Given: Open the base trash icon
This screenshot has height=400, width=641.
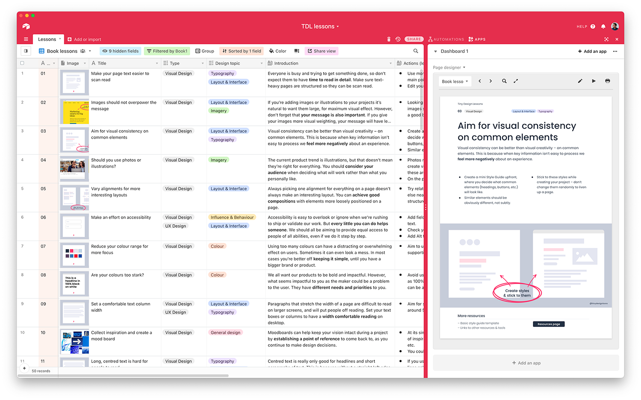Looking at the screenshot, I should click(389, 39).
